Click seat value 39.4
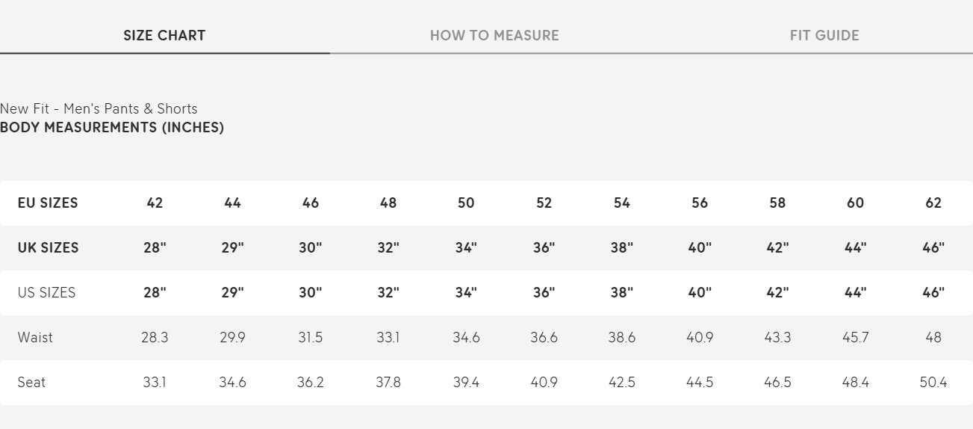The width and height of the screenshot is (973, 429). point(466,382)
